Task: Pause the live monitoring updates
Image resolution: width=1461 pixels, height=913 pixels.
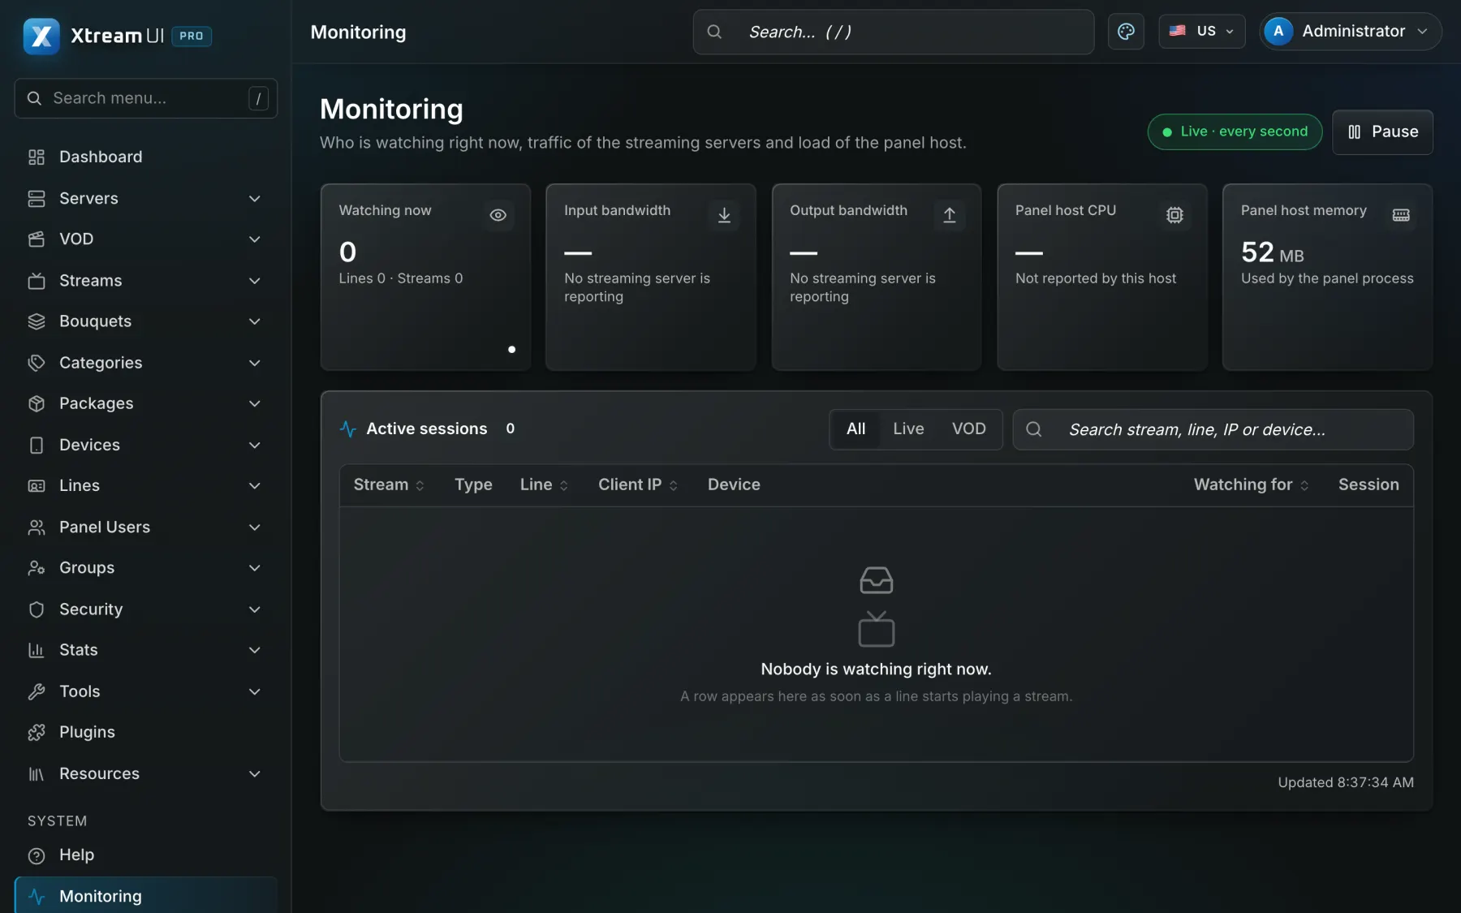Action: 1382,132
